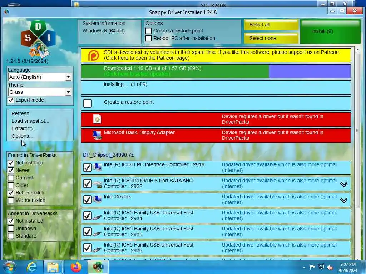The image size is (366, 274).
Task: Enable Reboot PC after installation
Action: tap(148, 38)
